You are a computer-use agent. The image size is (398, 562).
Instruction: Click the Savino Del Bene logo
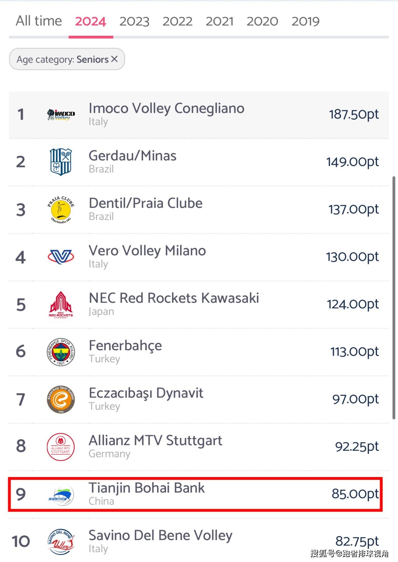tap(61, 542)
